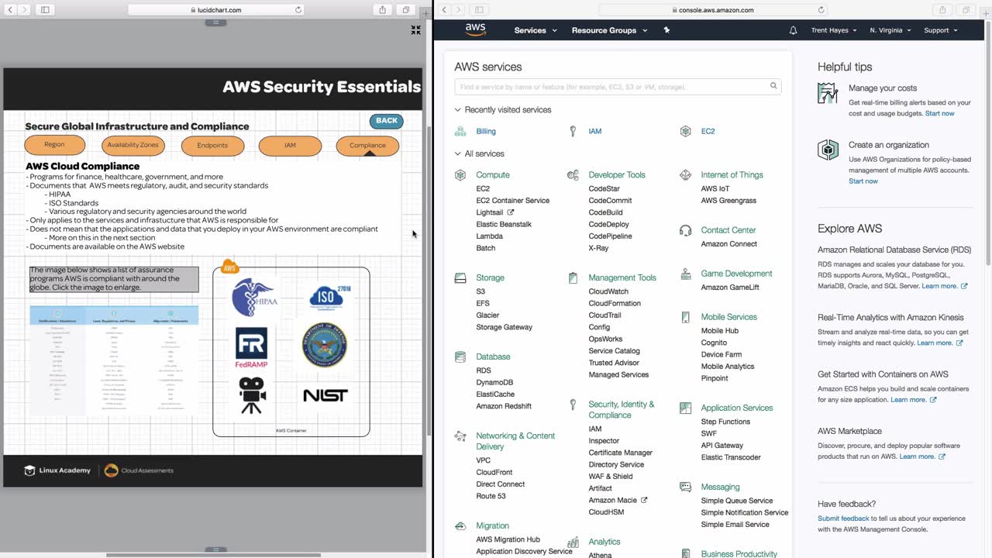This screenshot has width=992, height=558.
Task: Click the Department of Defense seal
Action: pyautogui.click(x=324, y=345)
